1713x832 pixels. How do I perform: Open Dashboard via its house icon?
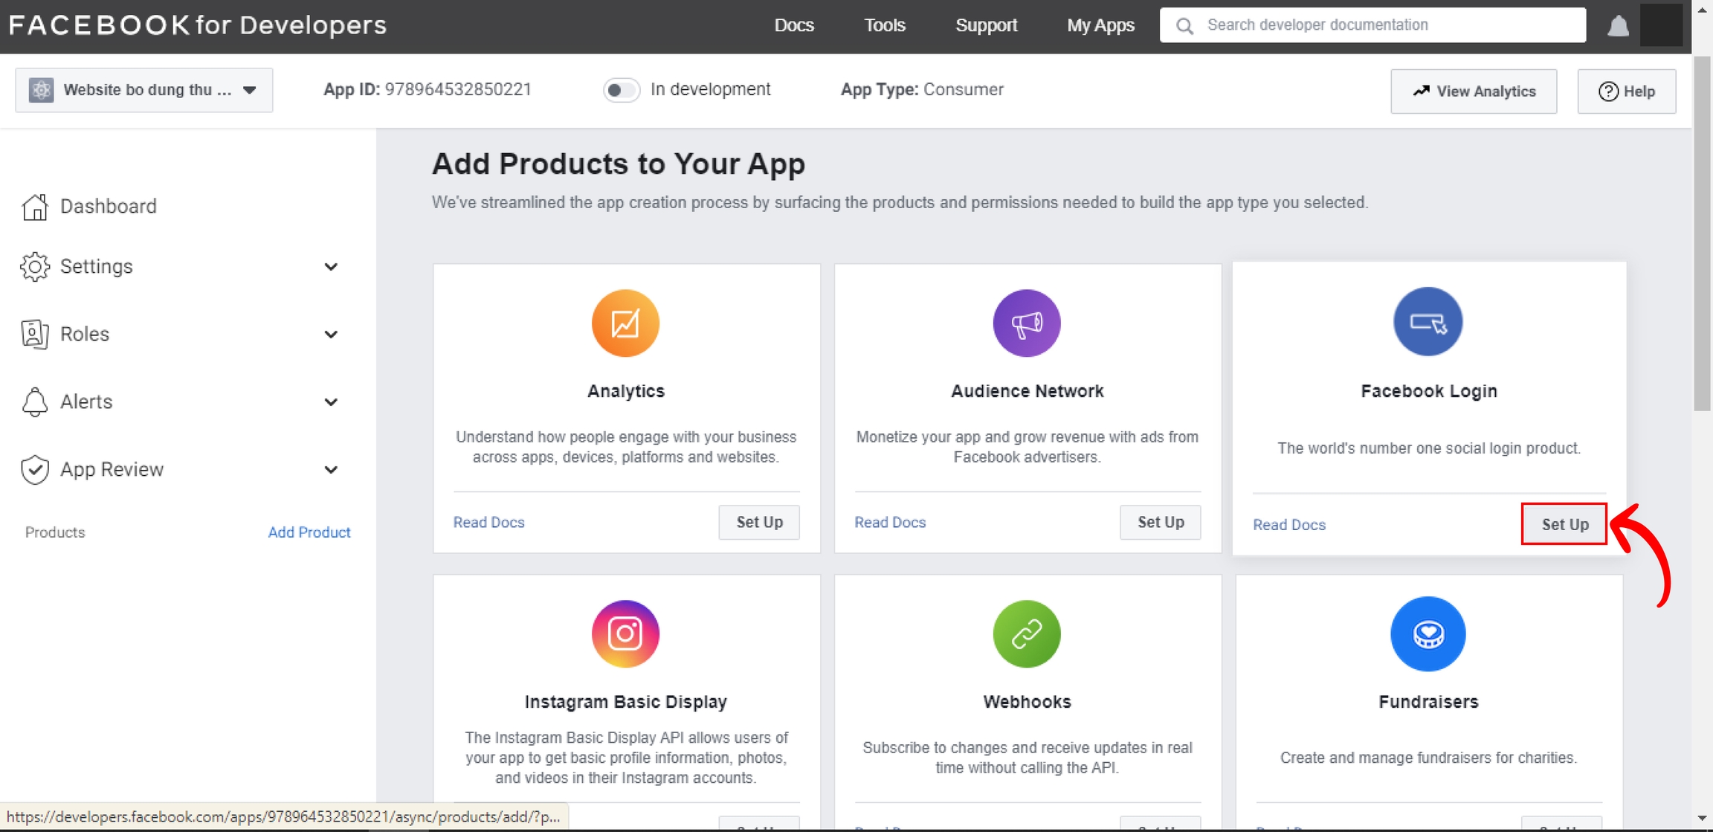[35, 207]
